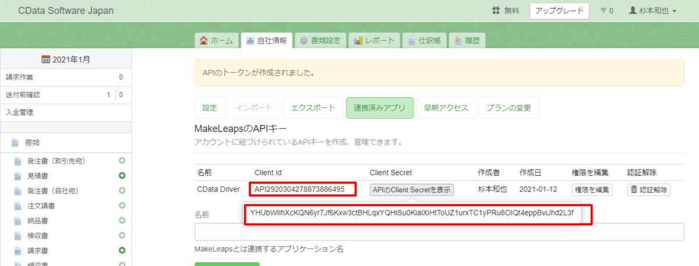Open 見積書 in the sidebar
699x266 pixels.
[37, 175]
